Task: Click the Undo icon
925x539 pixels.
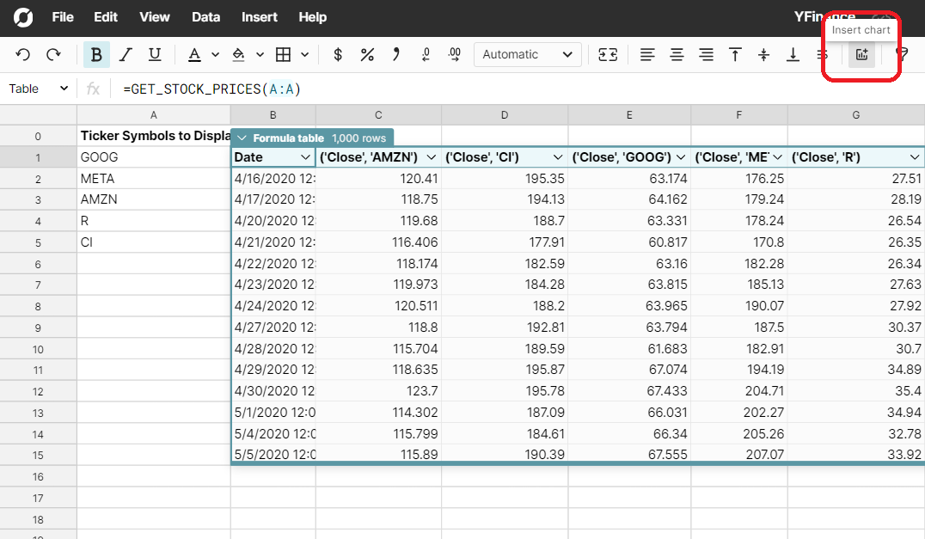Action: [x=23, y=53]
